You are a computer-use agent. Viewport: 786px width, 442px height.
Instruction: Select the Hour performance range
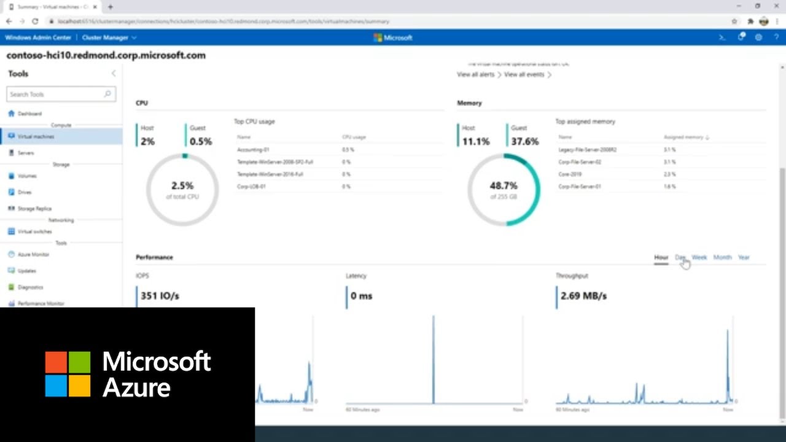pos(661,257)
